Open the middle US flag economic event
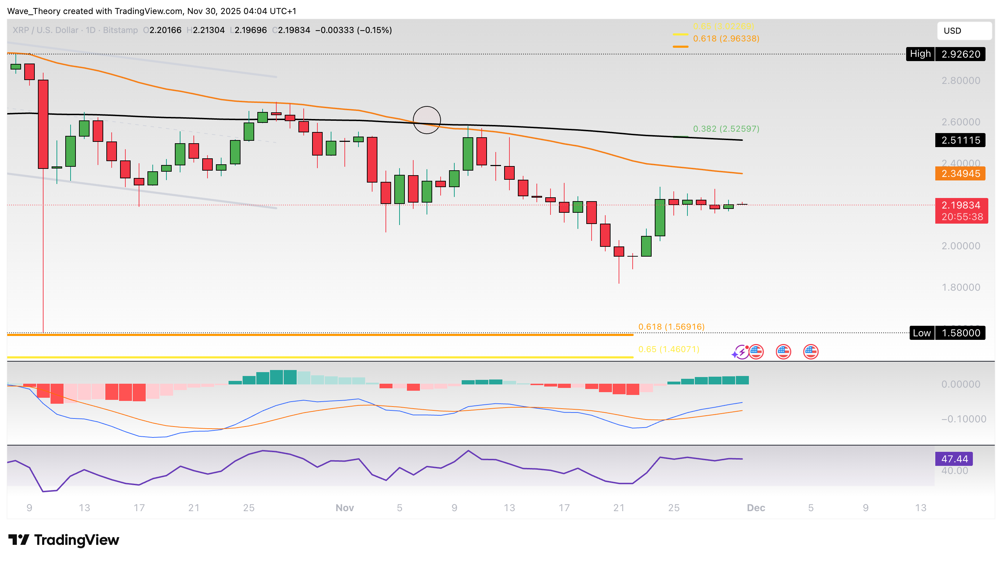 point(783,352)
